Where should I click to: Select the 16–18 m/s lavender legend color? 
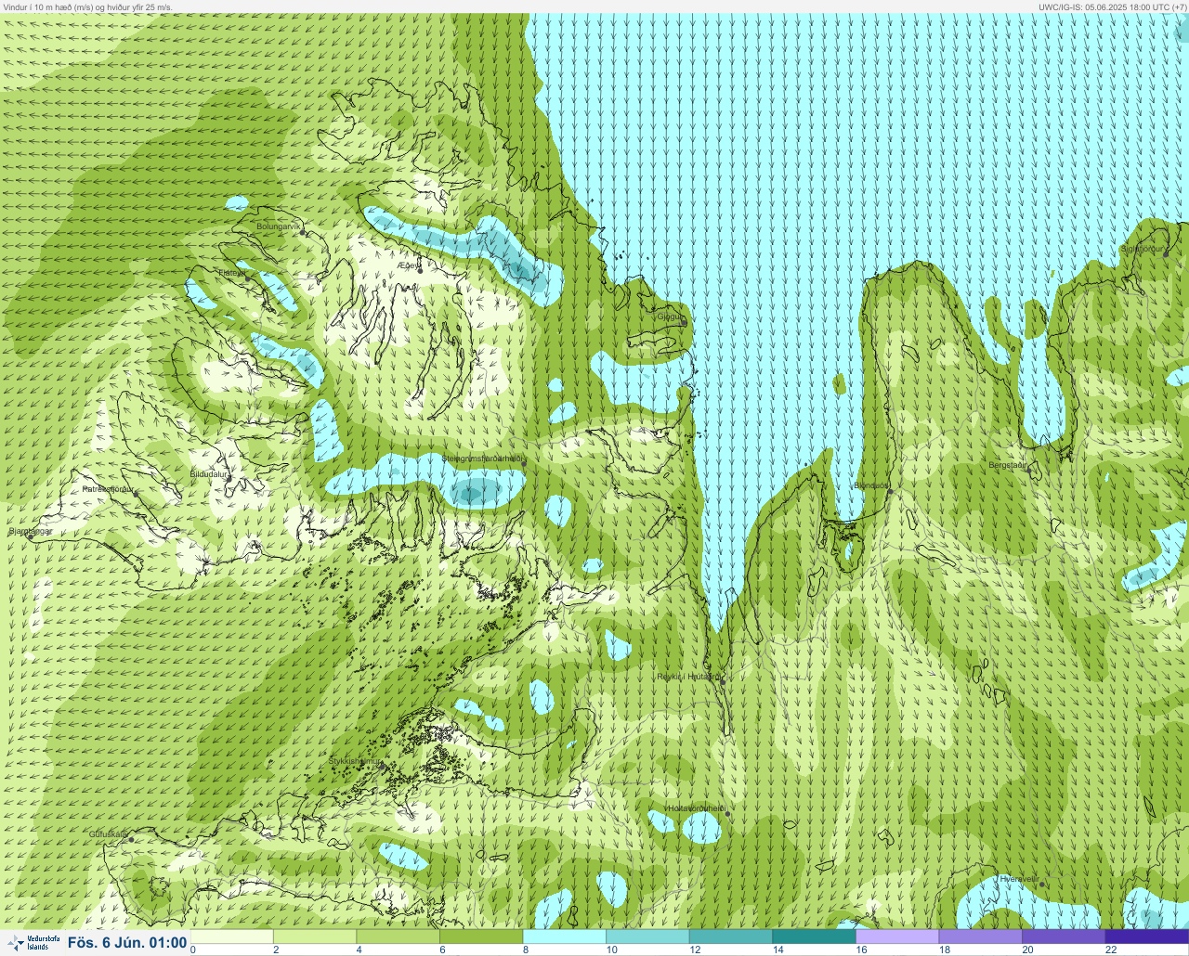coord(896,937)
